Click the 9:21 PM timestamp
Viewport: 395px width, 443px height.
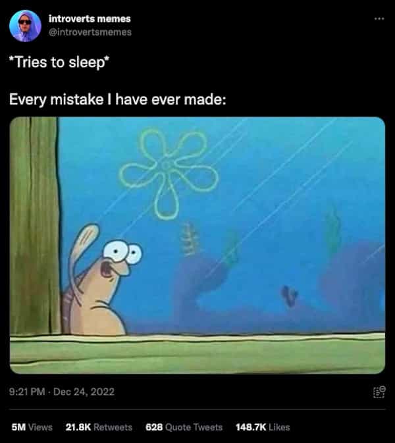pos(27,392)
